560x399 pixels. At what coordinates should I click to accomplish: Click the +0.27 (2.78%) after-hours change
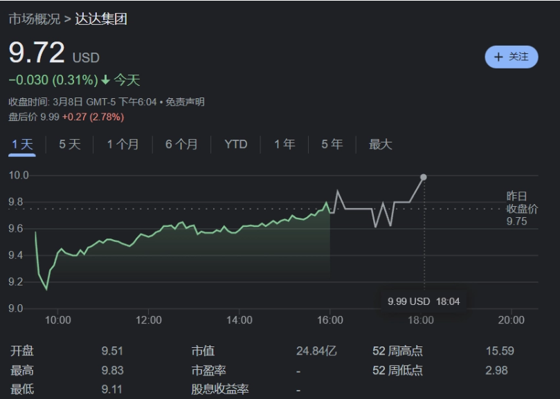pyautogui.click(x=93, y=117)
